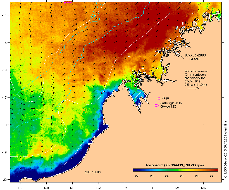Image resolution: width=229 pixels, height=190 pixels.
Task: Click the latitude label -16
Action: coord(4,70)
